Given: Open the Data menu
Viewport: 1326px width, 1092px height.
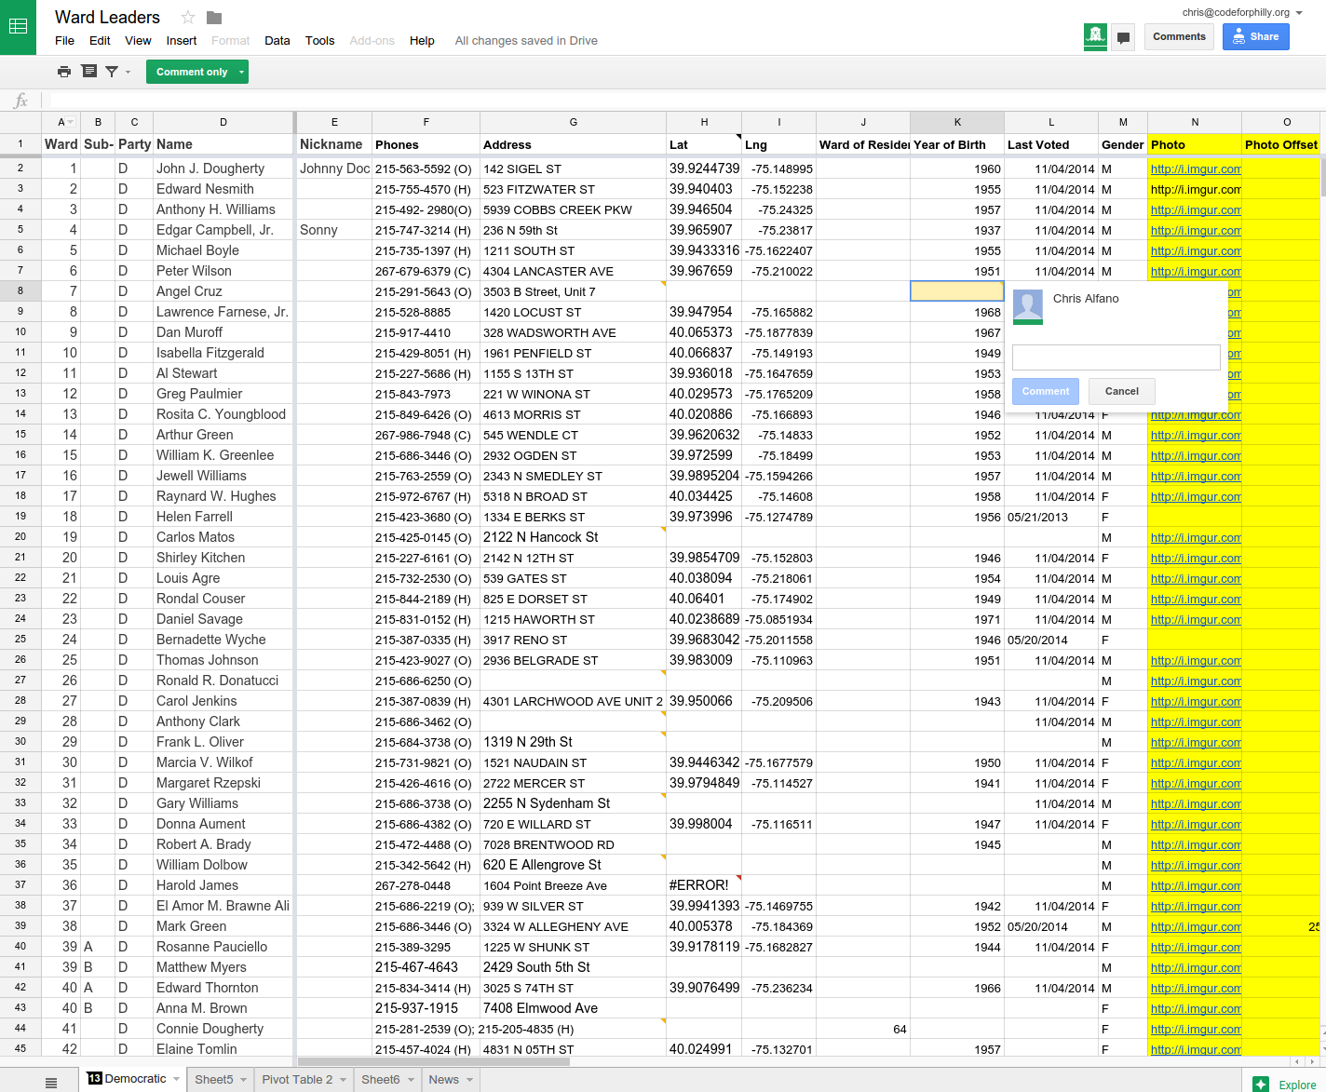Looking at the screenshot, I should click(277, 41).
